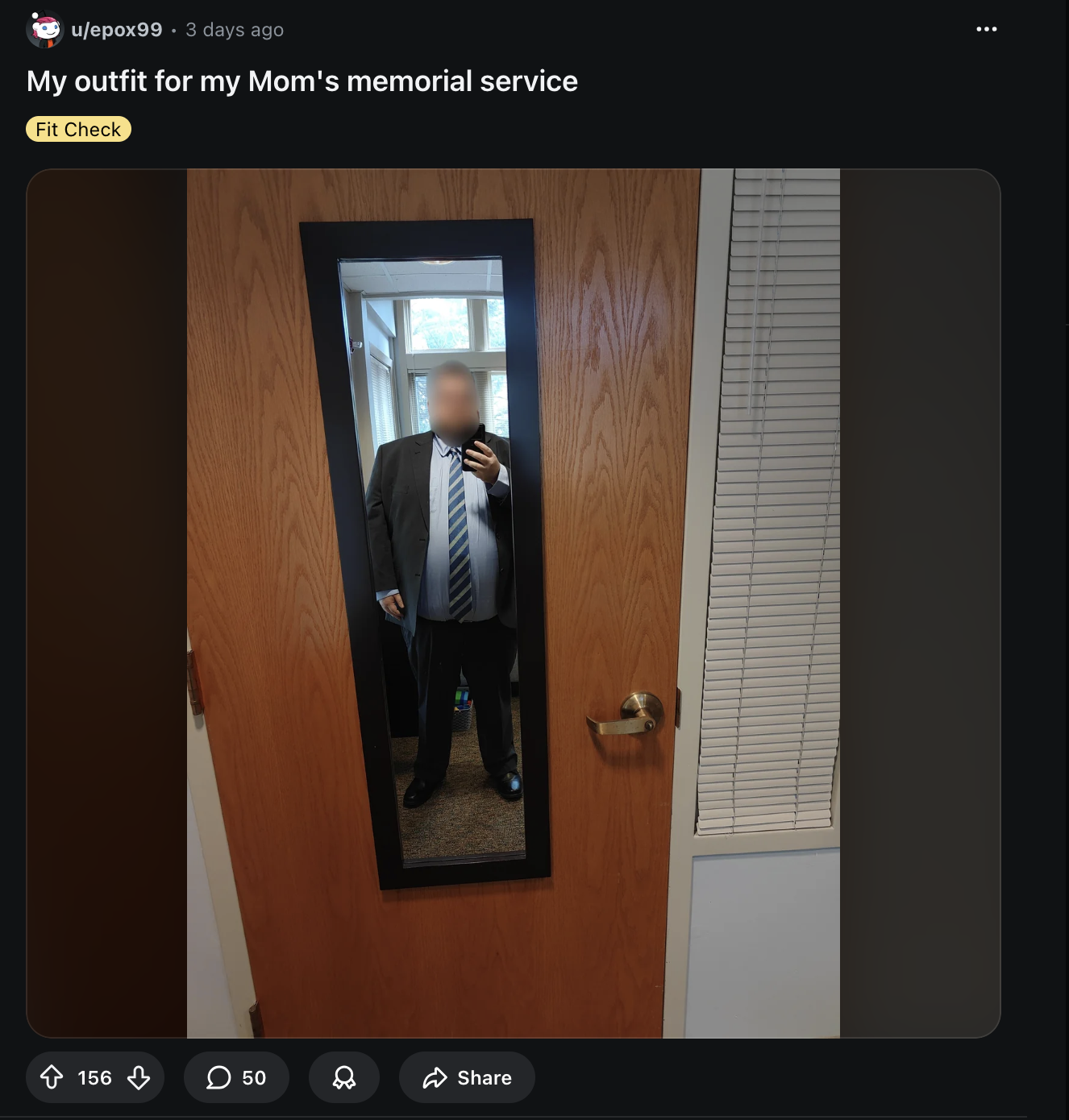1069x1120 pixels.
Task: Click the vote score showing 156
Action: coord(94,1077)
